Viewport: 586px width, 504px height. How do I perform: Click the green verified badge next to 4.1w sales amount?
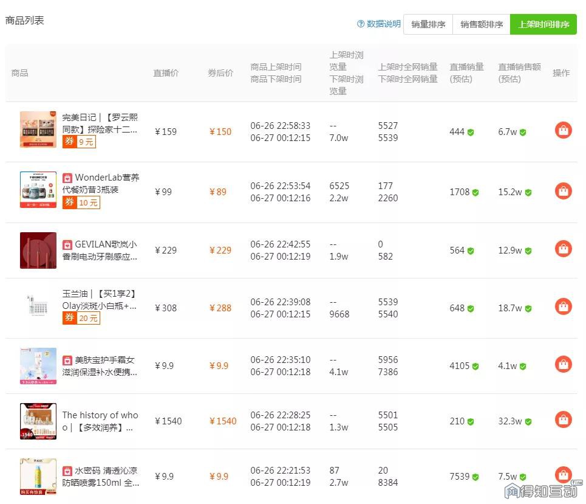523,367
